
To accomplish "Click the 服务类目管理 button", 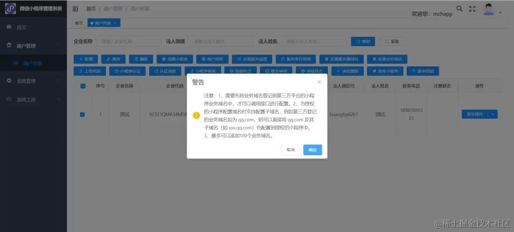I will 296,59.
